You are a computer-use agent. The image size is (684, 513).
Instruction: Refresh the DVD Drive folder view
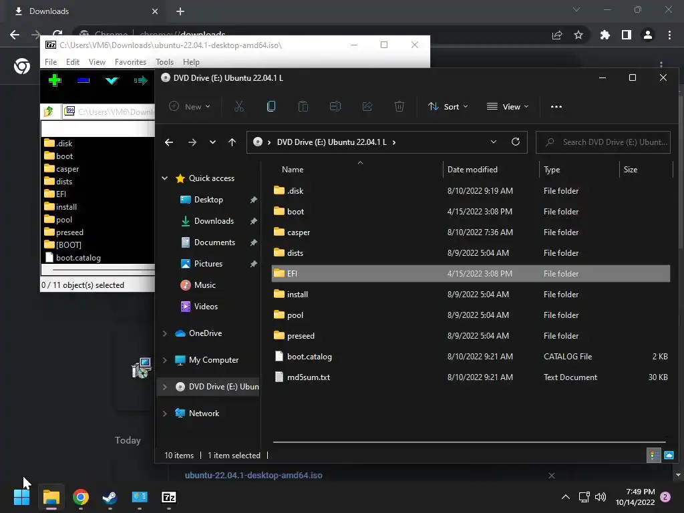point(516,142)
